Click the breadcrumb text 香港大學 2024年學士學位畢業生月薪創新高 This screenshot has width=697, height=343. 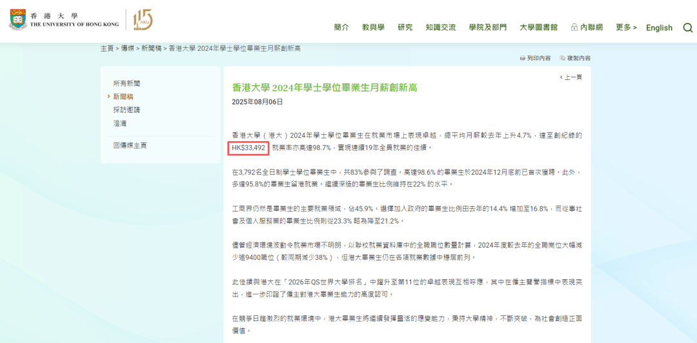tap(235, 48)
